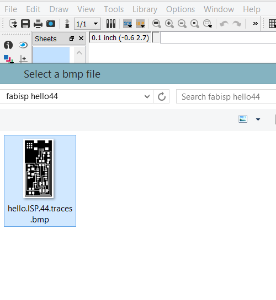276x300 pixels.
Task: Open the 1/1 sheet selector dropdown
Action: [87, 24]
